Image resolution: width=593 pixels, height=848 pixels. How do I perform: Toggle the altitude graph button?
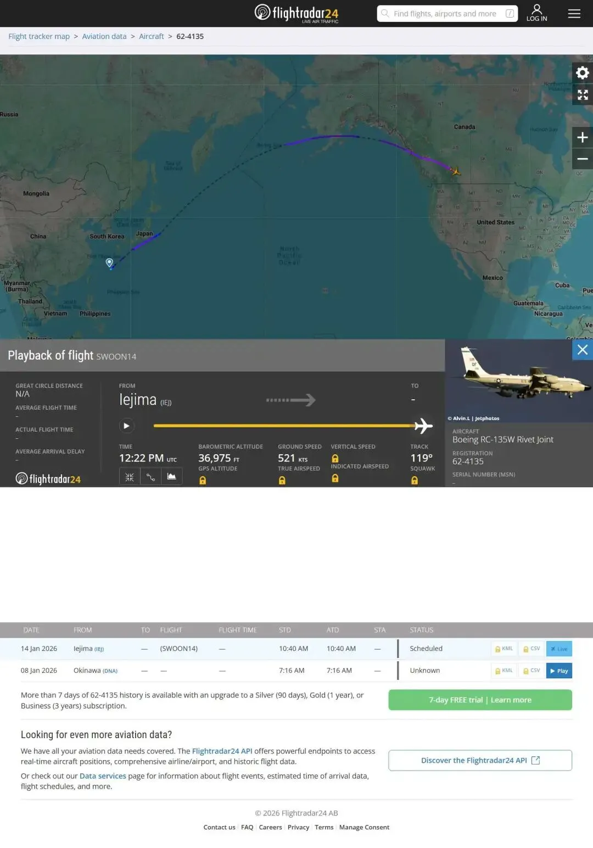coord(171,477)
